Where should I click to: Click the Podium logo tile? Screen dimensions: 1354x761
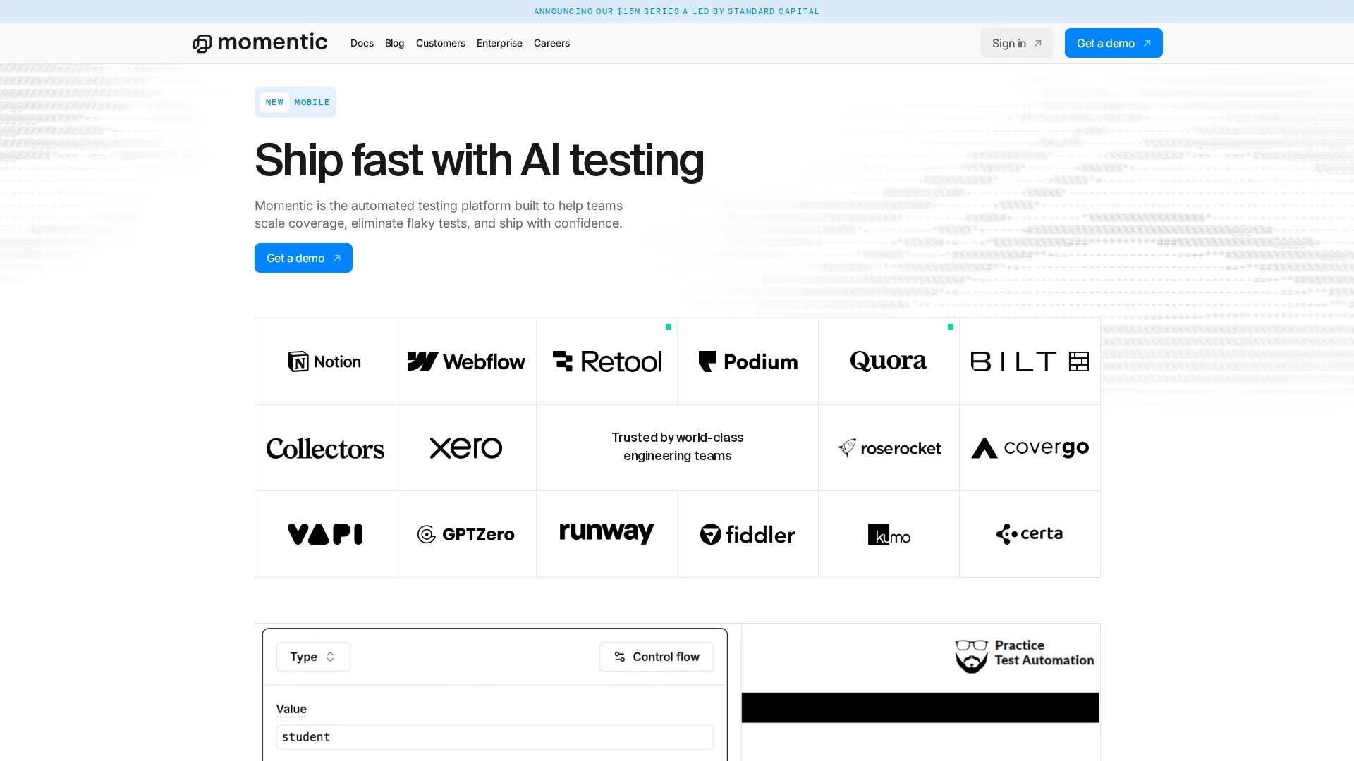748,361
